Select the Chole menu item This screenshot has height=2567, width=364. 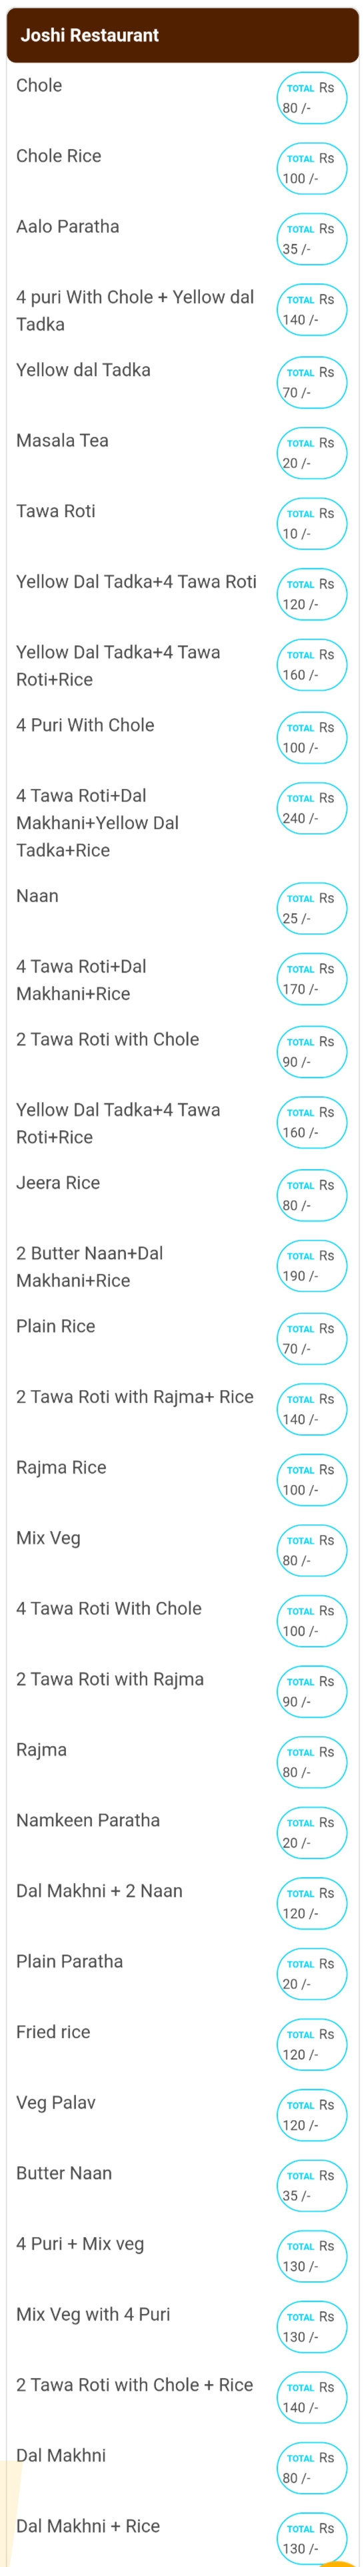[39, 85]
